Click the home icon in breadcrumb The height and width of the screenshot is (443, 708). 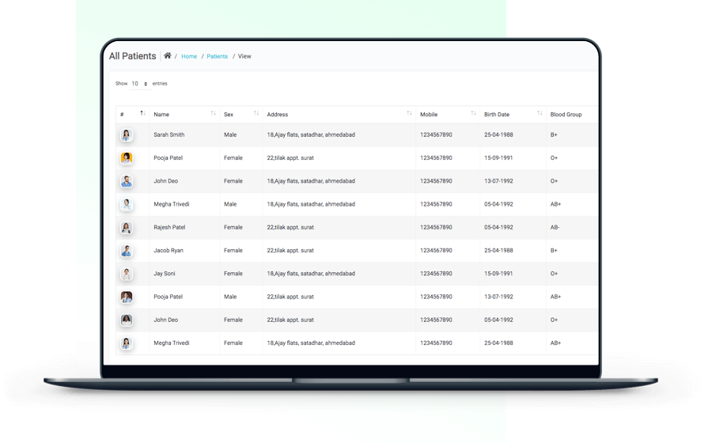pyautogui.click(x=168, y=56)
